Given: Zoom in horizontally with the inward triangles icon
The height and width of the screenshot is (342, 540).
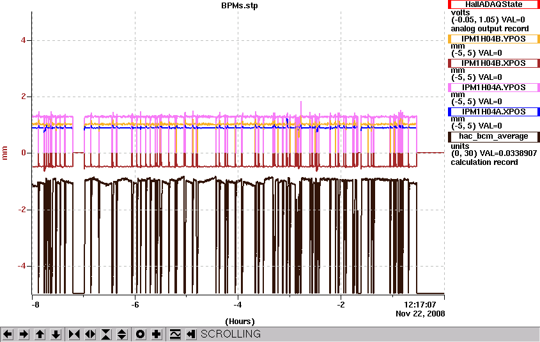Looking at the screenshot, I should (74, 334).
